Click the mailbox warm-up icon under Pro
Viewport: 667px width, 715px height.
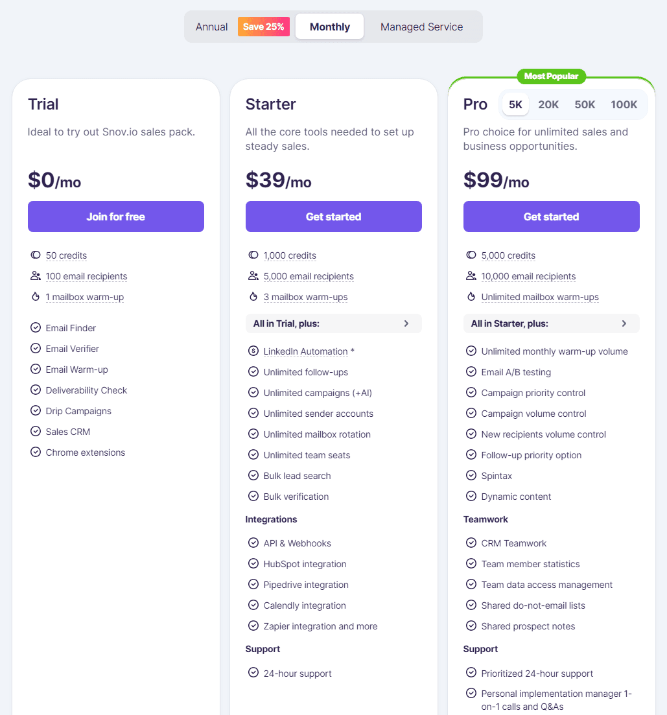click(x=471, y=296)
